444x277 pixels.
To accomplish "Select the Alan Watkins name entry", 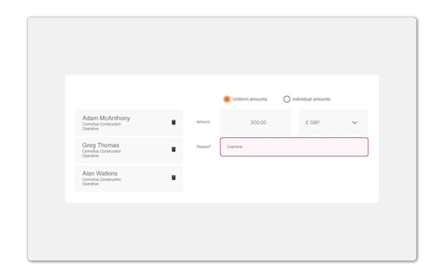I will [100, 174].
